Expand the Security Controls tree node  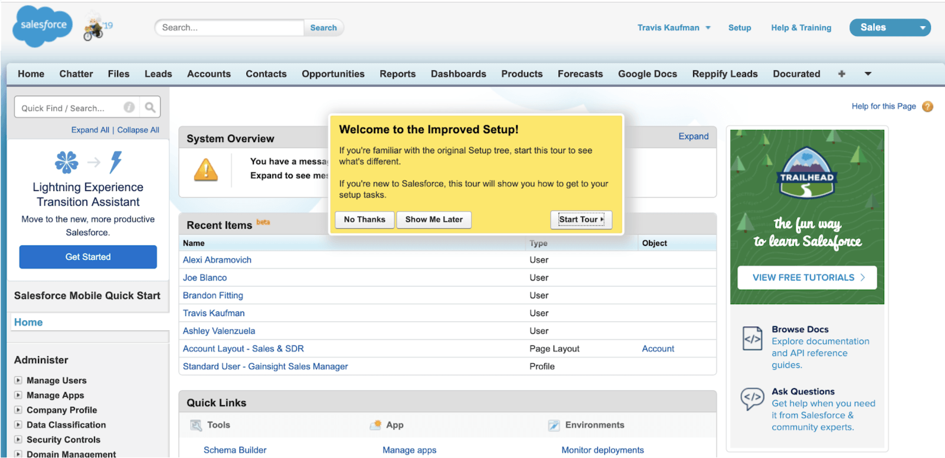coord(18,440)
